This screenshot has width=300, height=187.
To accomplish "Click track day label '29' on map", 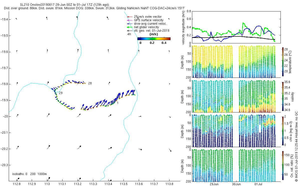I will pyautogui.click(x=60, y=93).
